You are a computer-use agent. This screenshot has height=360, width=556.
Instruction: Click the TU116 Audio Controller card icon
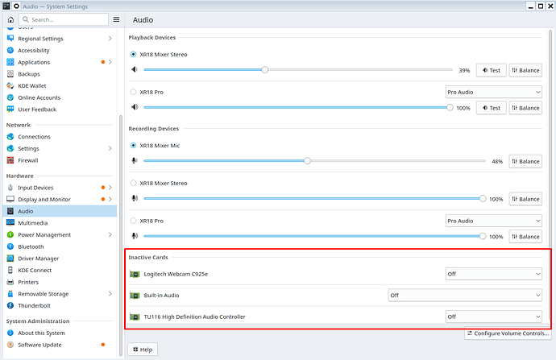pyautogui.click(x=135, y=317)
